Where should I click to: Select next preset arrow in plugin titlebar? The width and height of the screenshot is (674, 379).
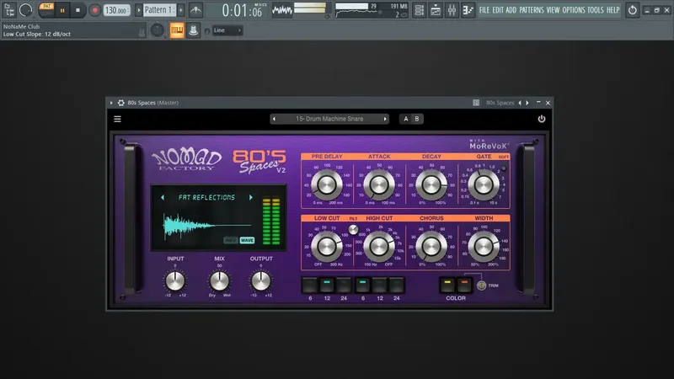(527, 103)
